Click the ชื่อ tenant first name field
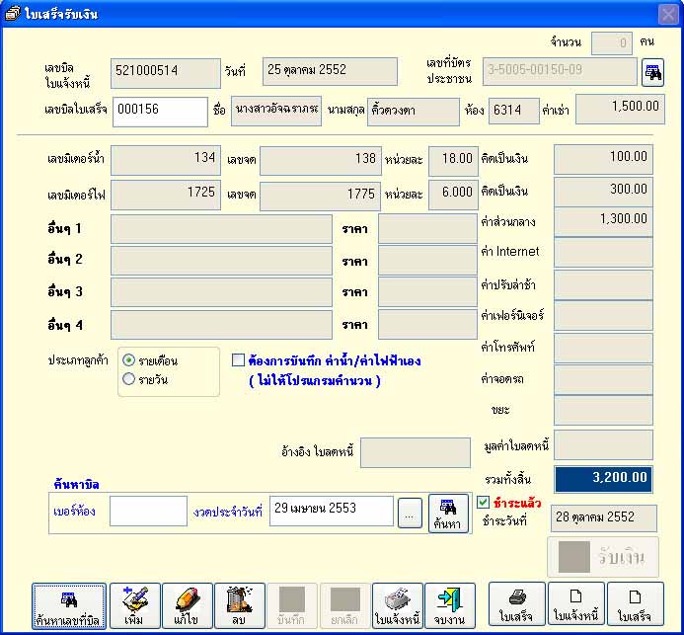The width and height of the screenshot is (684, 635). tap(276, 111)
